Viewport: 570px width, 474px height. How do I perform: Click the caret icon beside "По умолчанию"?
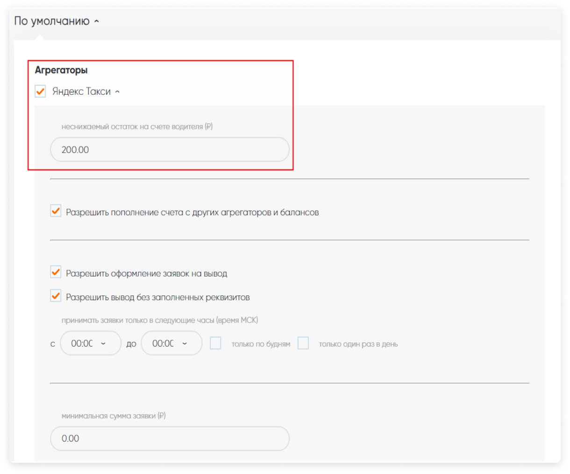pyautogui.click(x=97, y=21)
